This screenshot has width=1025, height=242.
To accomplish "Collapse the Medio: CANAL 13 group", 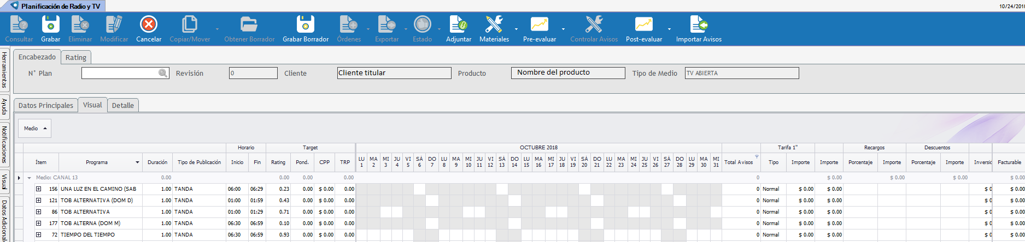I will pos(30,178).
